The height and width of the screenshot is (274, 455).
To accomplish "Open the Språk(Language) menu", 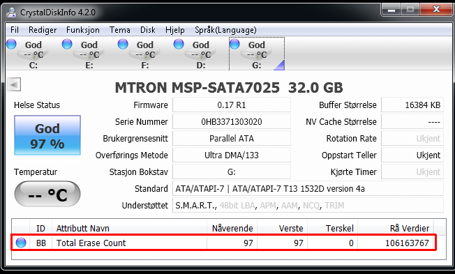I will [x=226, y=30].
